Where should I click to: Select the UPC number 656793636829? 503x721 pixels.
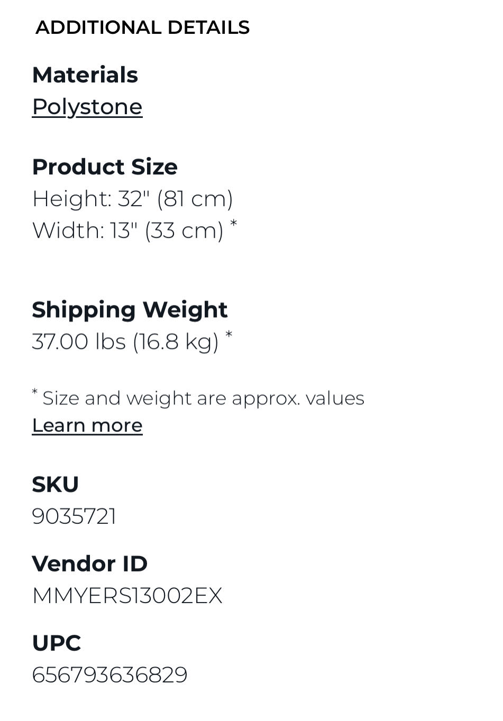(x=109, y=675)
